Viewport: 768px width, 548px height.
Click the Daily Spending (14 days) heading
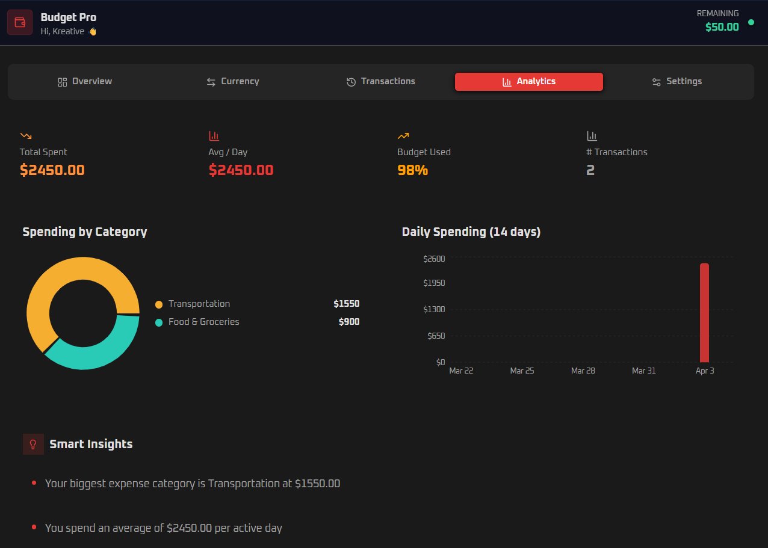point(471,232)
